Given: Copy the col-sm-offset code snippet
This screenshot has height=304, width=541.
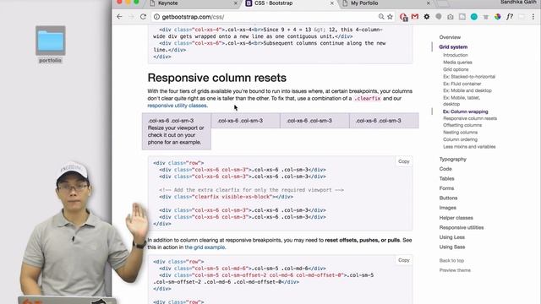Looking at the screenshot, I should click(404, 260).
